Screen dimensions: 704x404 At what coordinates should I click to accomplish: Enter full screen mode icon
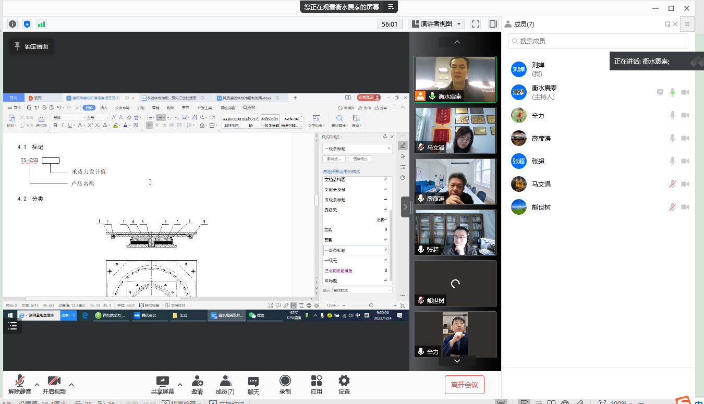[x=476, y=24]
